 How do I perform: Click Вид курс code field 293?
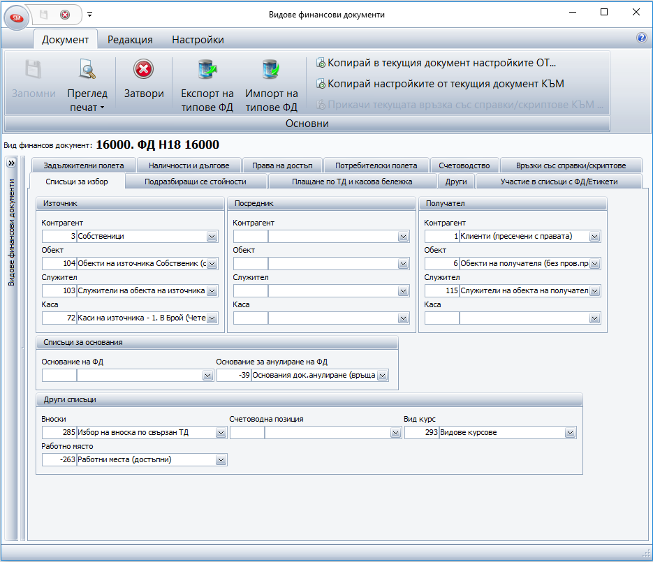tap(422, 433)
